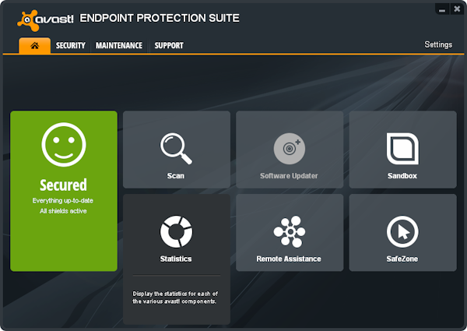Open Settings in the top right
This screenshot has height=331, width=467.
click(x=438, y=44)
